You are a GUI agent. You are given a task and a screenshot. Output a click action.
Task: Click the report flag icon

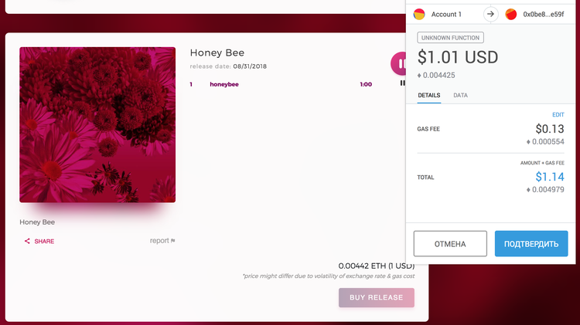(172, 241)
